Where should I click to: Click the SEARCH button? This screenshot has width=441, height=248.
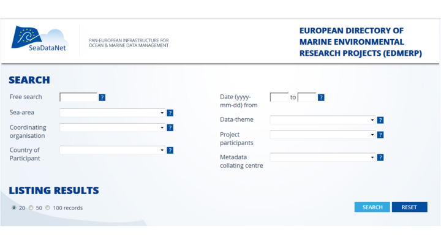tap(372, 207)
